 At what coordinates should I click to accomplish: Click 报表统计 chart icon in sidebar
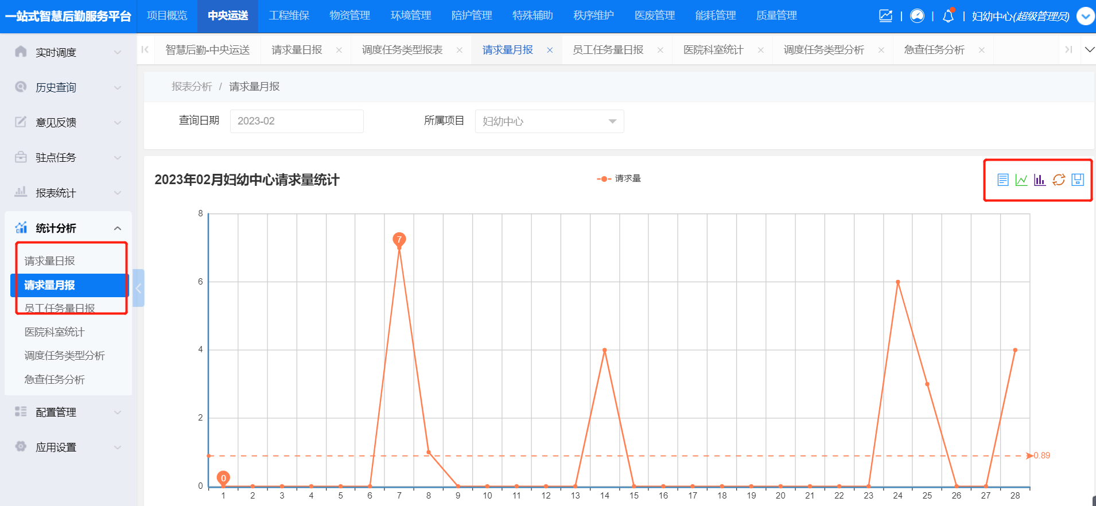pyautogui.click(x=21, y=192)
